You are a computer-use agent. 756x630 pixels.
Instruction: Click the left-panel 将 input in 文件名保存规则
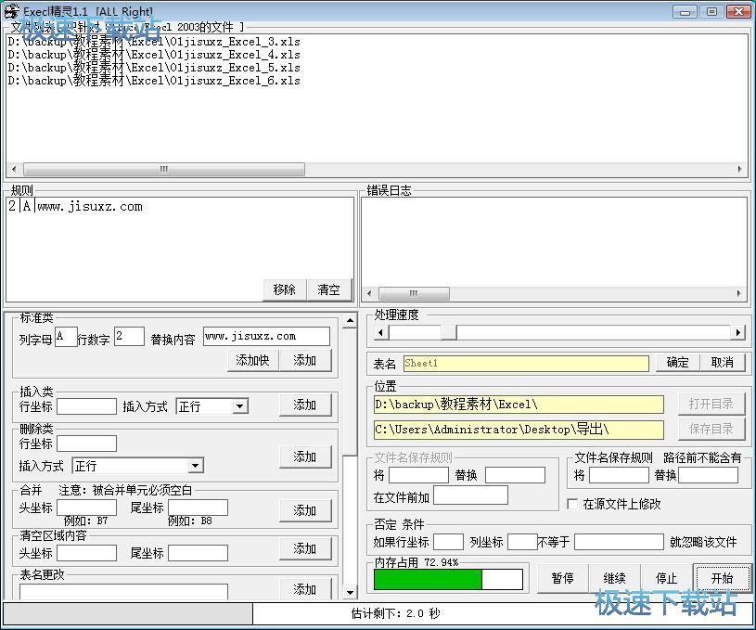[x=418, y=475]
